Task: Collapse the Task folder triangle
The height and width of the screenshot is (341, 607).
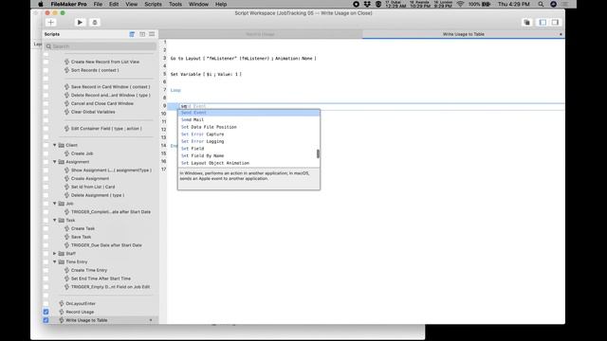Action: point(55,220)
